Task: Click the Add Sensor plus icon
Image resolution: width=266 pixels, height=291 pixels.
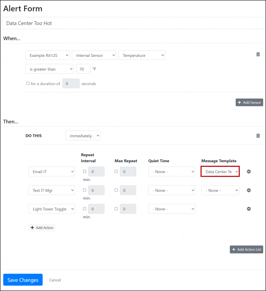Action: (x=240, y=102)
